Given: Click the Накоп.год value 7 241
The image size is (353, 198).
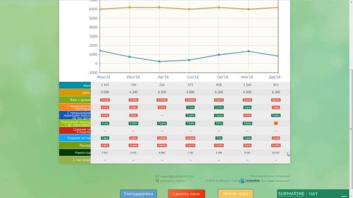Looking at the screenshot, I should (x=190, y=153).
